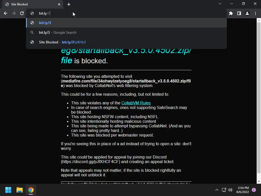Choose the first bit.ly/3 URL suggestion
The width and height of the screenshot is (261, 196).
tap(126, 23)
